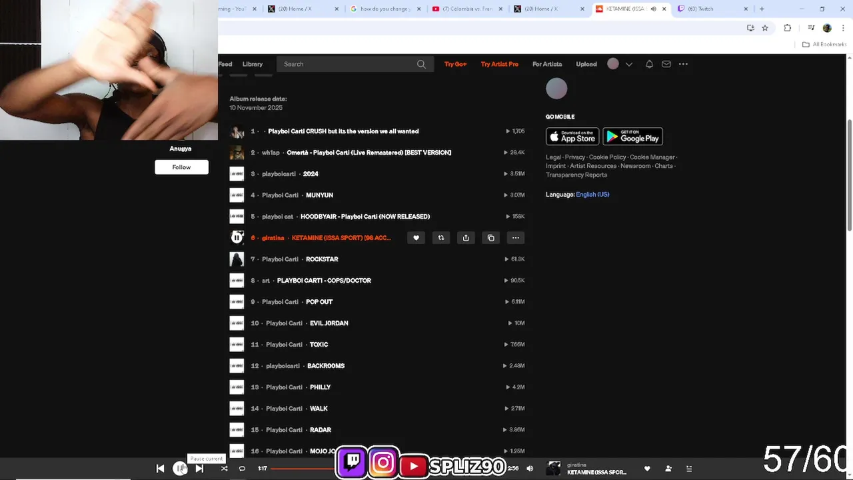The height and width of the screenshot is (480, 853).
Task: Open the next-up queue in player
Action: tap(689, 469)
